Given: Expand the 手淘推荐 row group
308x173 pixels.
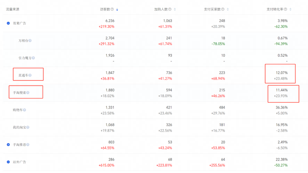Looking at the screenshot, I should pos(8,145).
